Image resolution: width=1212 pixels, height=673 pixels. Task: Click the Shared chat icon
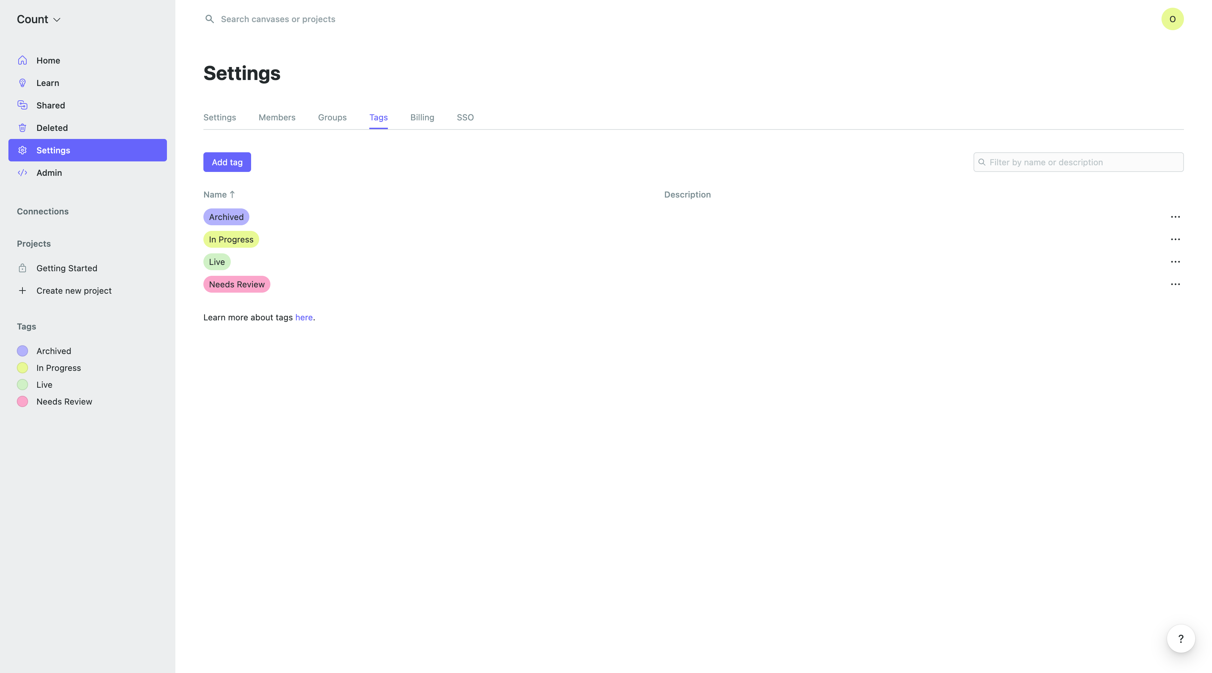(22, 105)
